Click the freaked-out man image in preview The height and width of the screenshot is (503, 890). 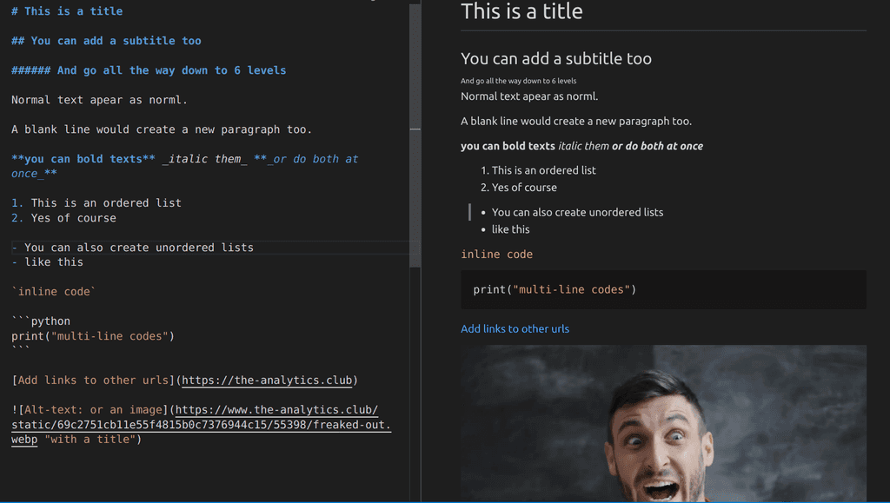663,423
